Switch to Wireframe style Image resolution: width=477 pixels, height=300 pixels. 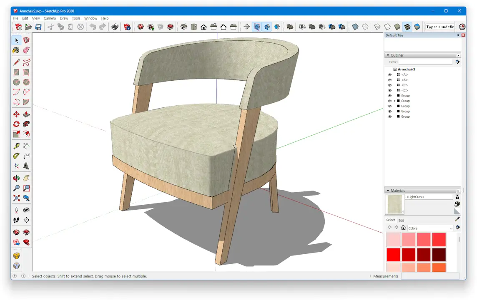pyautogui.click(x=377, y=27)
